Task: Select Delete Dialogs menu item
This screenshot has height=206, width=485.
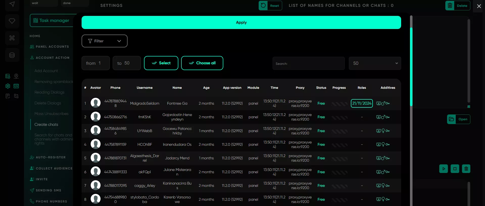Action: (48, 103)
